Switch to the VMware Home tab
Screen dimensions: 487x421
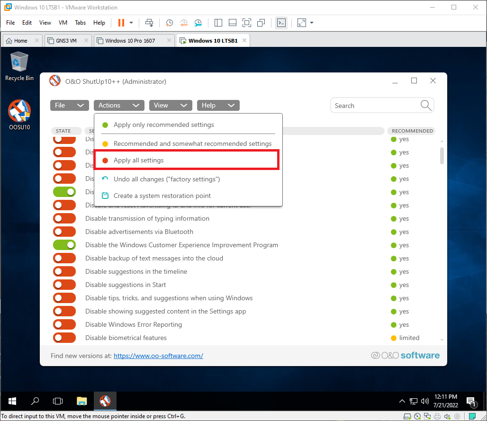point(20,41)
